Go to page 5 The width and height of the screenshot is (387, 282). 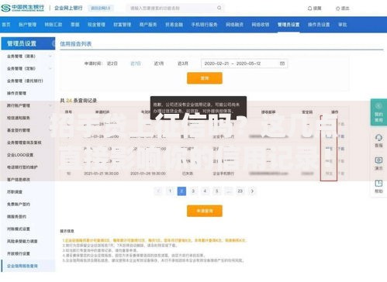[217, 191]
